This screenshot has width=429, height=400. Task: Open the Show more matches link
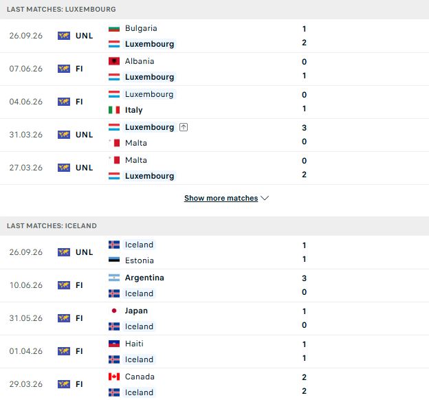[x=221, y=198]
